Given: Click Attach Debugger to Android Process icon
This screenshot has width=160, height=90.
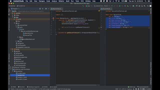Looking at the screenshot, I should 128,6.
